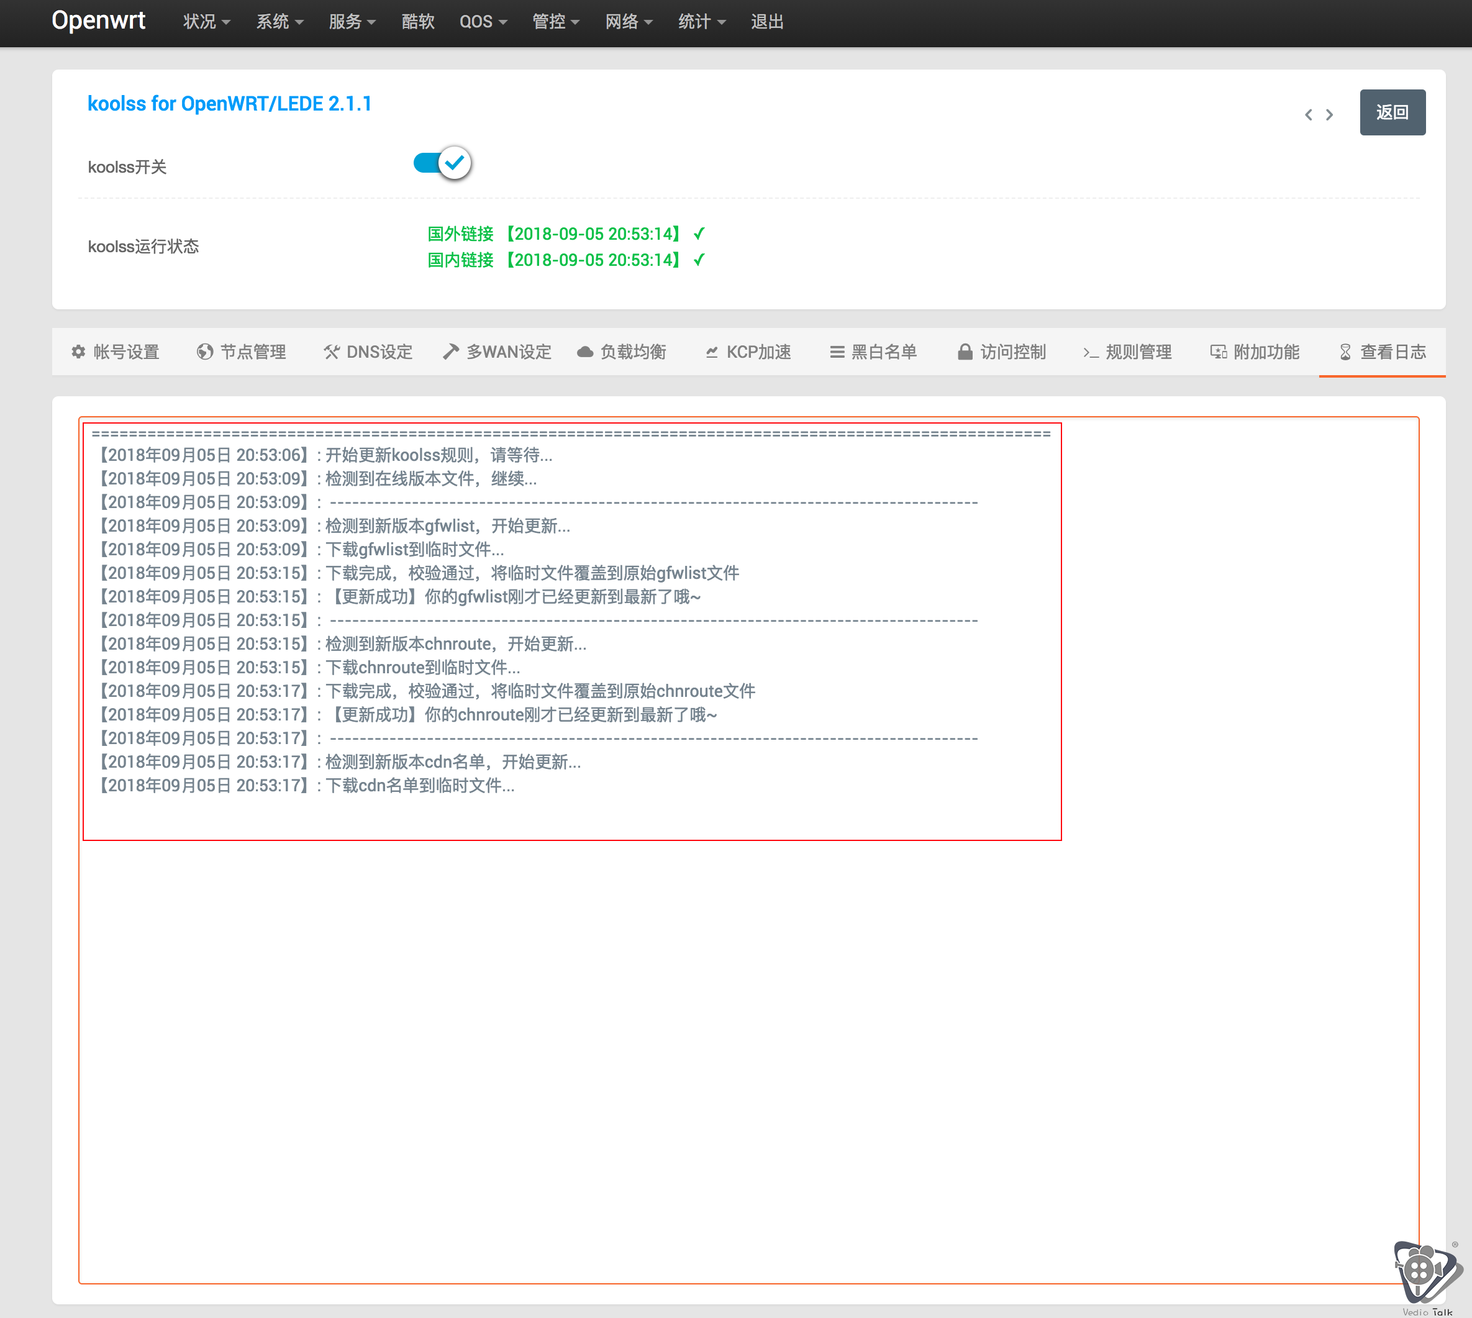This screenshot has height=1318, width=1472.
Task: Expand the 统计 dropdown menu
Action: point(702,22)
